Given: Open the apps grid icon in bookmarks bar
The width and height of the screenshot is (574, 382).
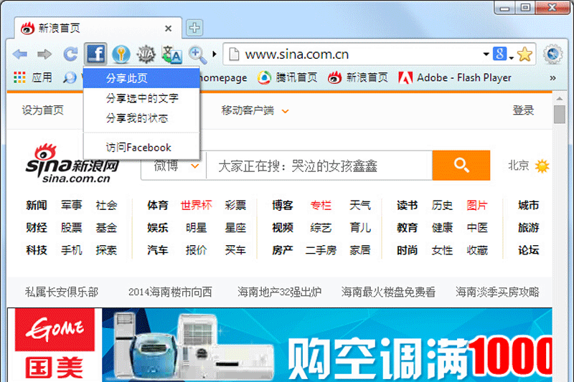Looking at the screenshot, I should 19,77.
